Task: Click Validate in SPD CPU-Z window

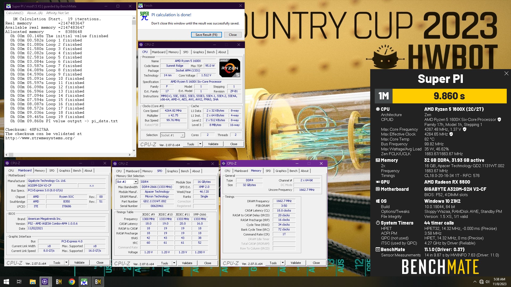Action: pyautogui.click(x=187, y=263)
